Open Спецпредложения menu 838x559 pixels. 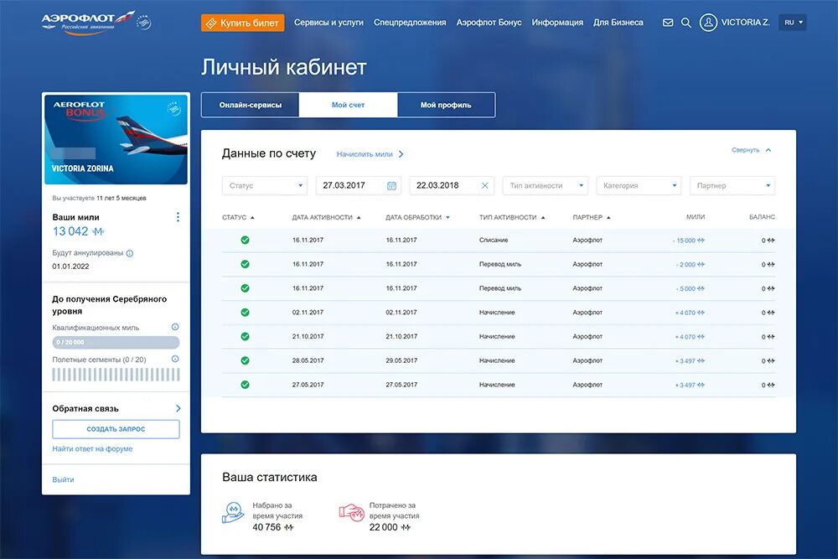tap(410, 23)
